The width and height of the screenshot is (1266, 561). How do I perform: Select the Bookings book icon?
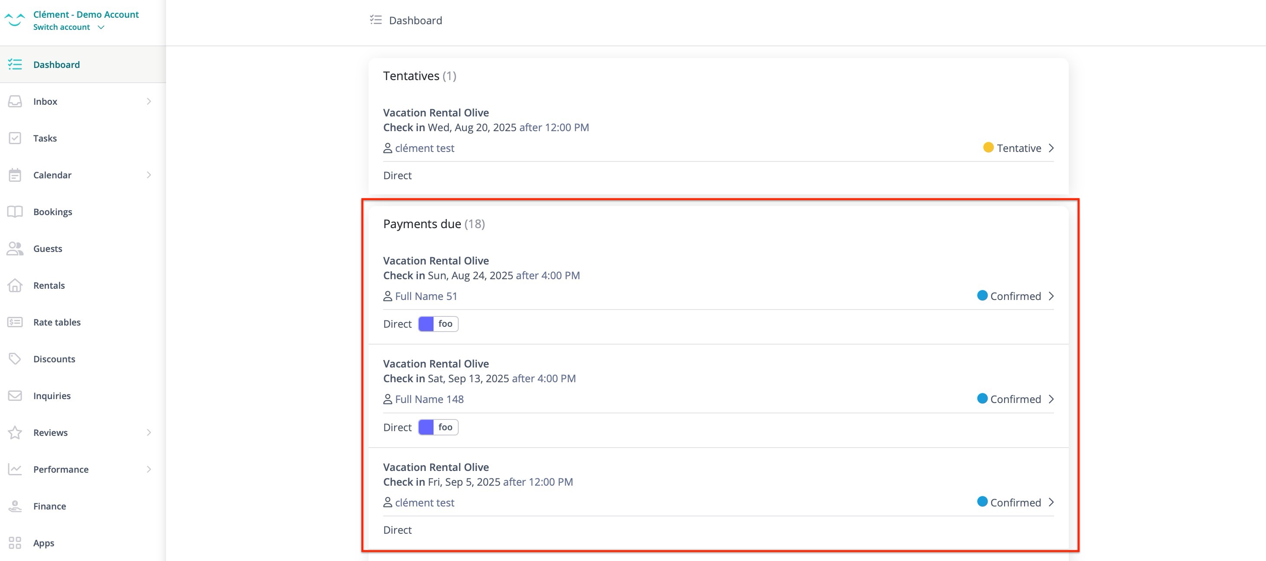(x=15, y=212)
